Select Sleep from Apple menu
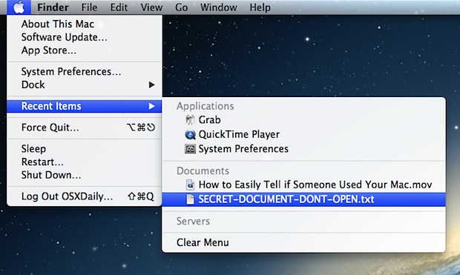 pos(85,149)
